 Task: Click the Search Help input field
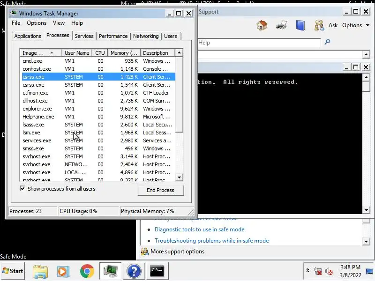[259, 43]
